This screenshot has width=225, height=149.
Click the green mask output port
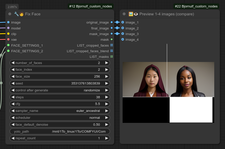(112, 39)
